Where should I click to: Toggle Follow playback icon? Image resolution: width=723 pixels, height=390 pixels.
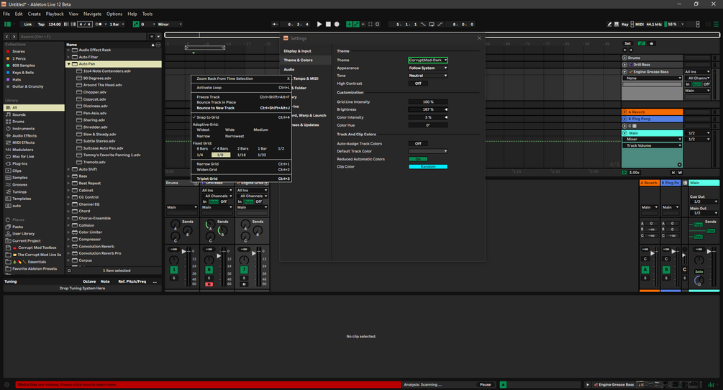275,24
